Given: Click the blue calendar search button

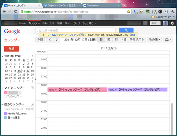Looking at the screenshot, I should (126, 31).
